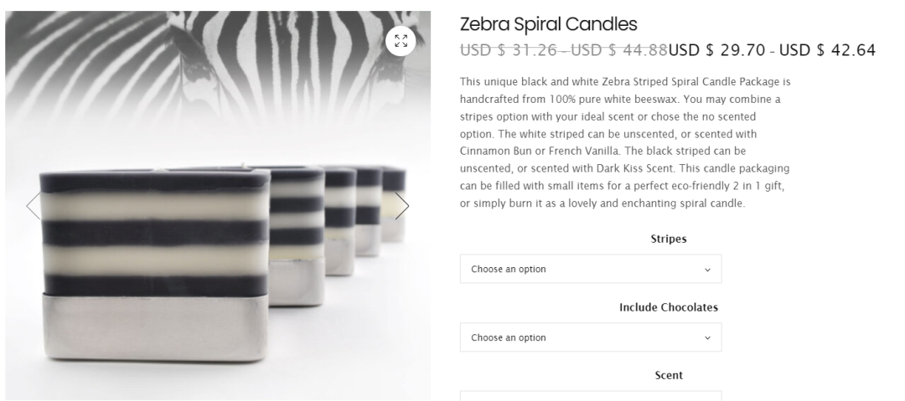Click the USD $42.64 upper sale price

tap(827, 50)
